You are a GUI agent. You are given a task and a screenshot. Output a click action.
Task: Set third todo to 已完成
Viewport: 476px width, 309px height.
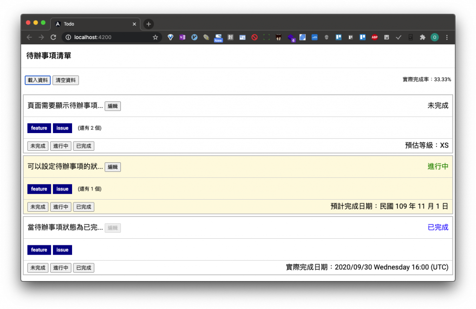click(x=84, y=268)
